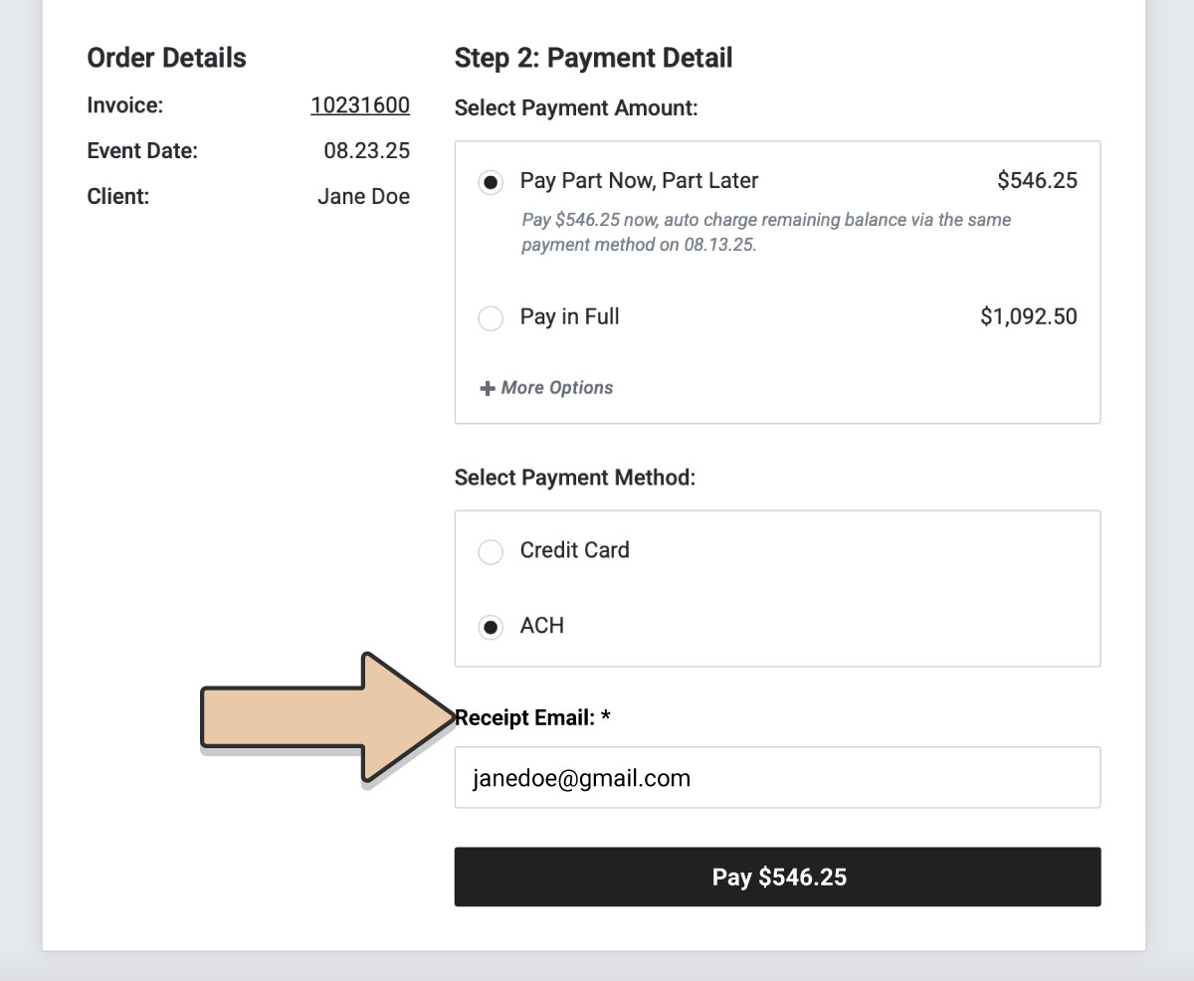Open invoice 10231600 link
Viewport: 1194px width, 981px height.
[x=360, y=105]
